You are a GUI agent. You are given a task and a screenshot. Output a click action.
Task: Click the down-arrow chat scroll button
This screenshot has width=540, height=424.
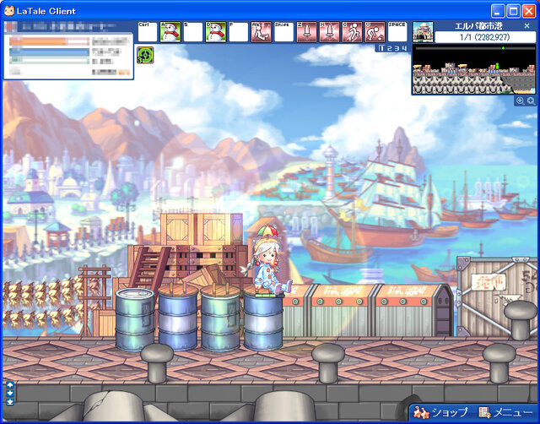point(10,394)
